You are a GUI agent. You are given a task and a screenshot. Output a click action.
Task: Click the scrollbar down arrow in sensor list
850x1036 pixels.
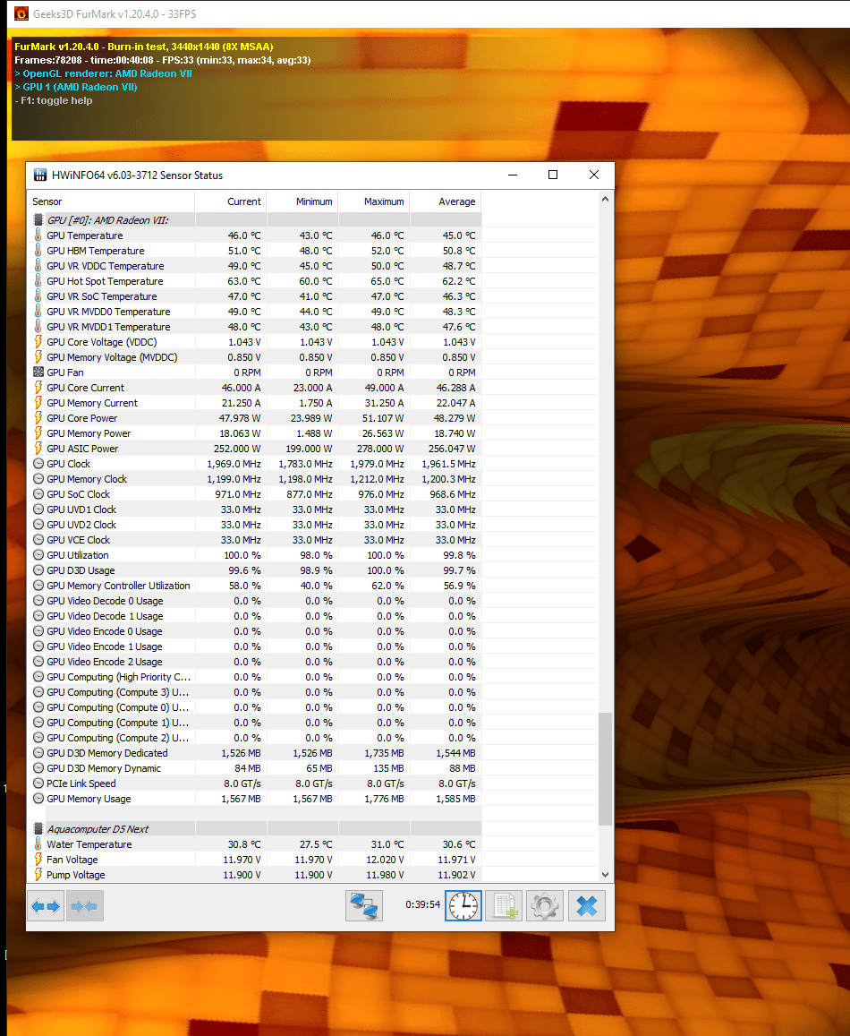605,874
